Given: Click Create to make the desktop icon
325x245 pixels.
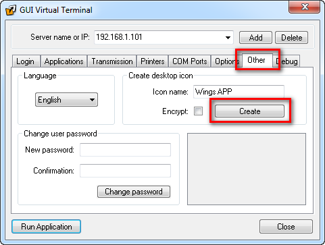Looking at the screenshot, I should click(x=249, y=111).
